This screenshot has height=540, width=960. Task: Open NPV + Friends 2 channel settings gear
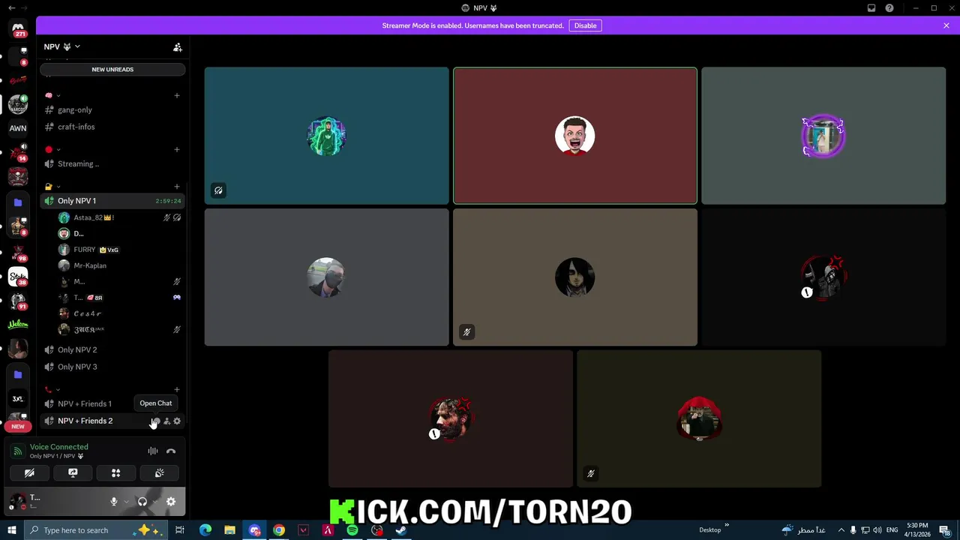pyautogui.click(x=177, y=421)
